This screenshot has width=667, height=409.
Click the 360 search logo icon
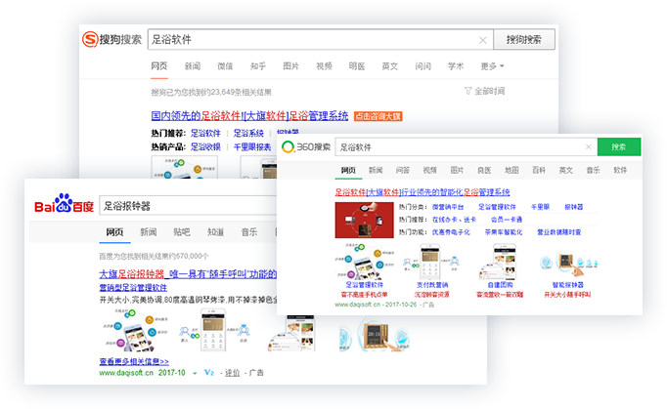289,146
